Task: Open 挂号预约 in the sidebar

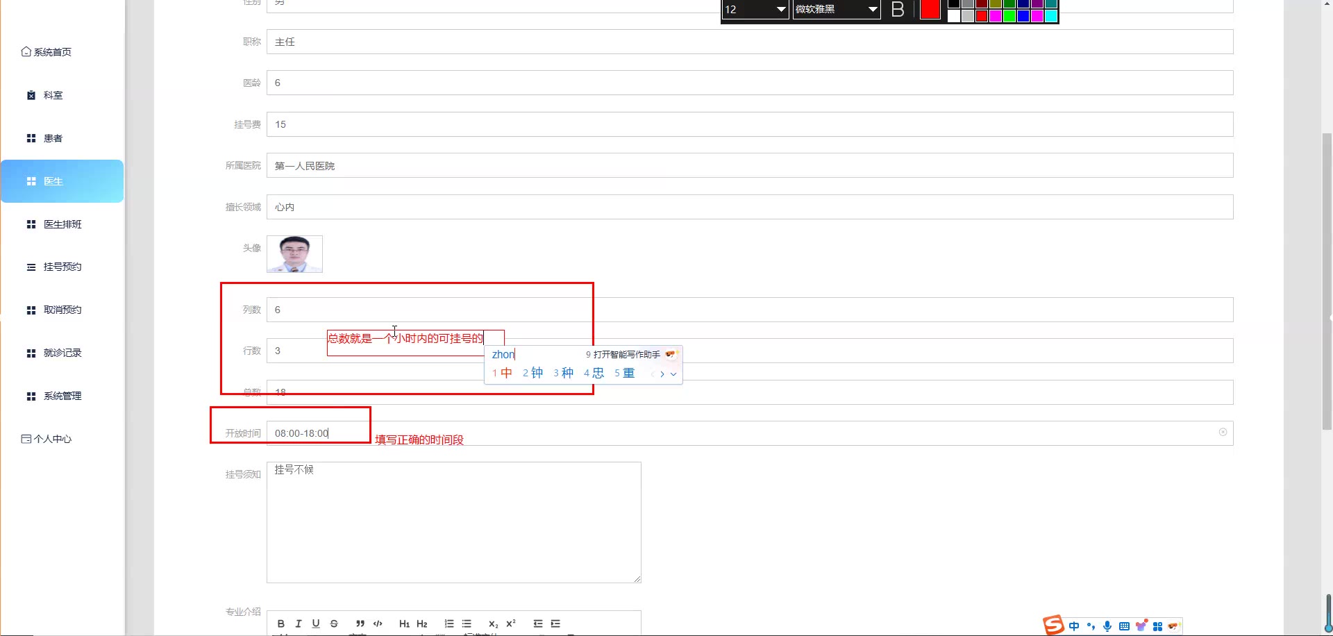Action: point(62,267)
